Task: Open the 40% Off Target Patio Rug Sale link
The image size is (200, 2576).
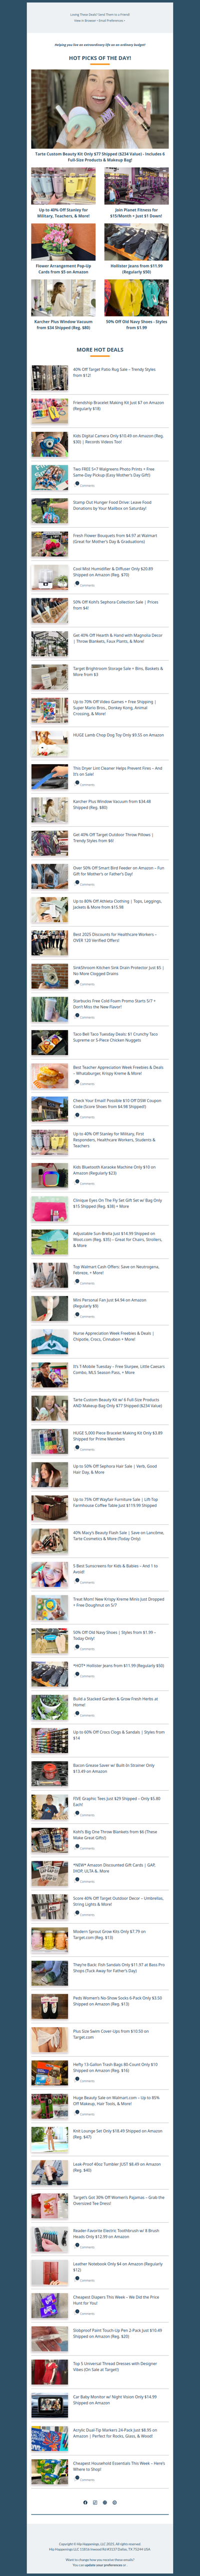Action: 114,372
